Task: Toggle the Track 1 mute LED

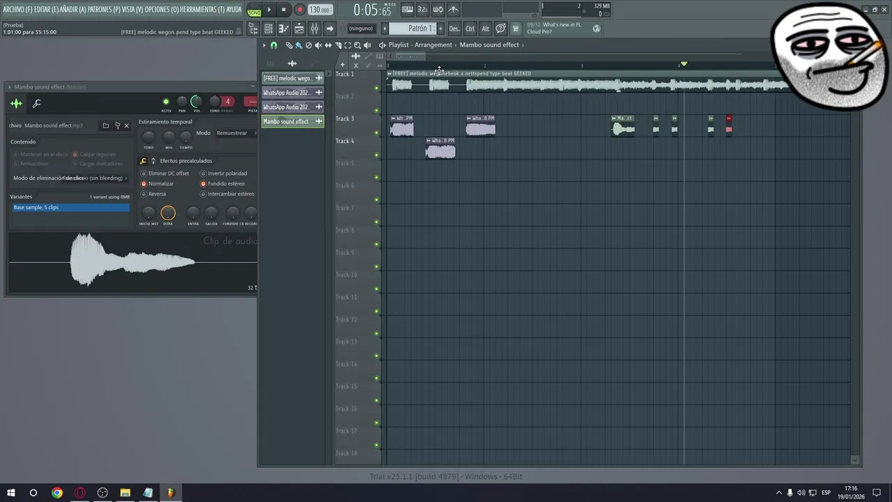Action: [x=377, y=89]
